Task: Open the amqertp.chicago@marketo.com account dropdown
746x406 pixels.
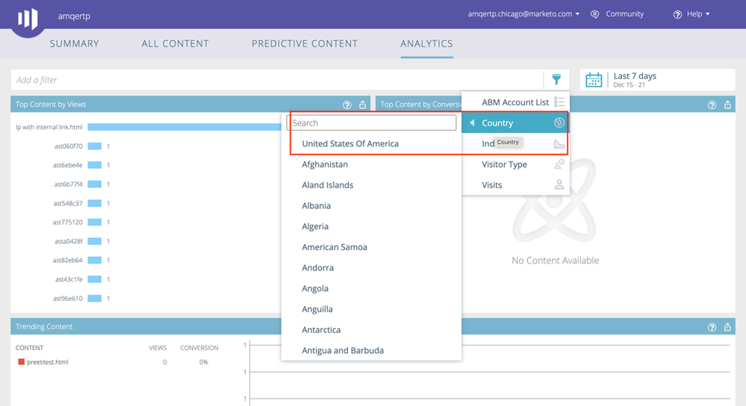Action: pos(523,14)
